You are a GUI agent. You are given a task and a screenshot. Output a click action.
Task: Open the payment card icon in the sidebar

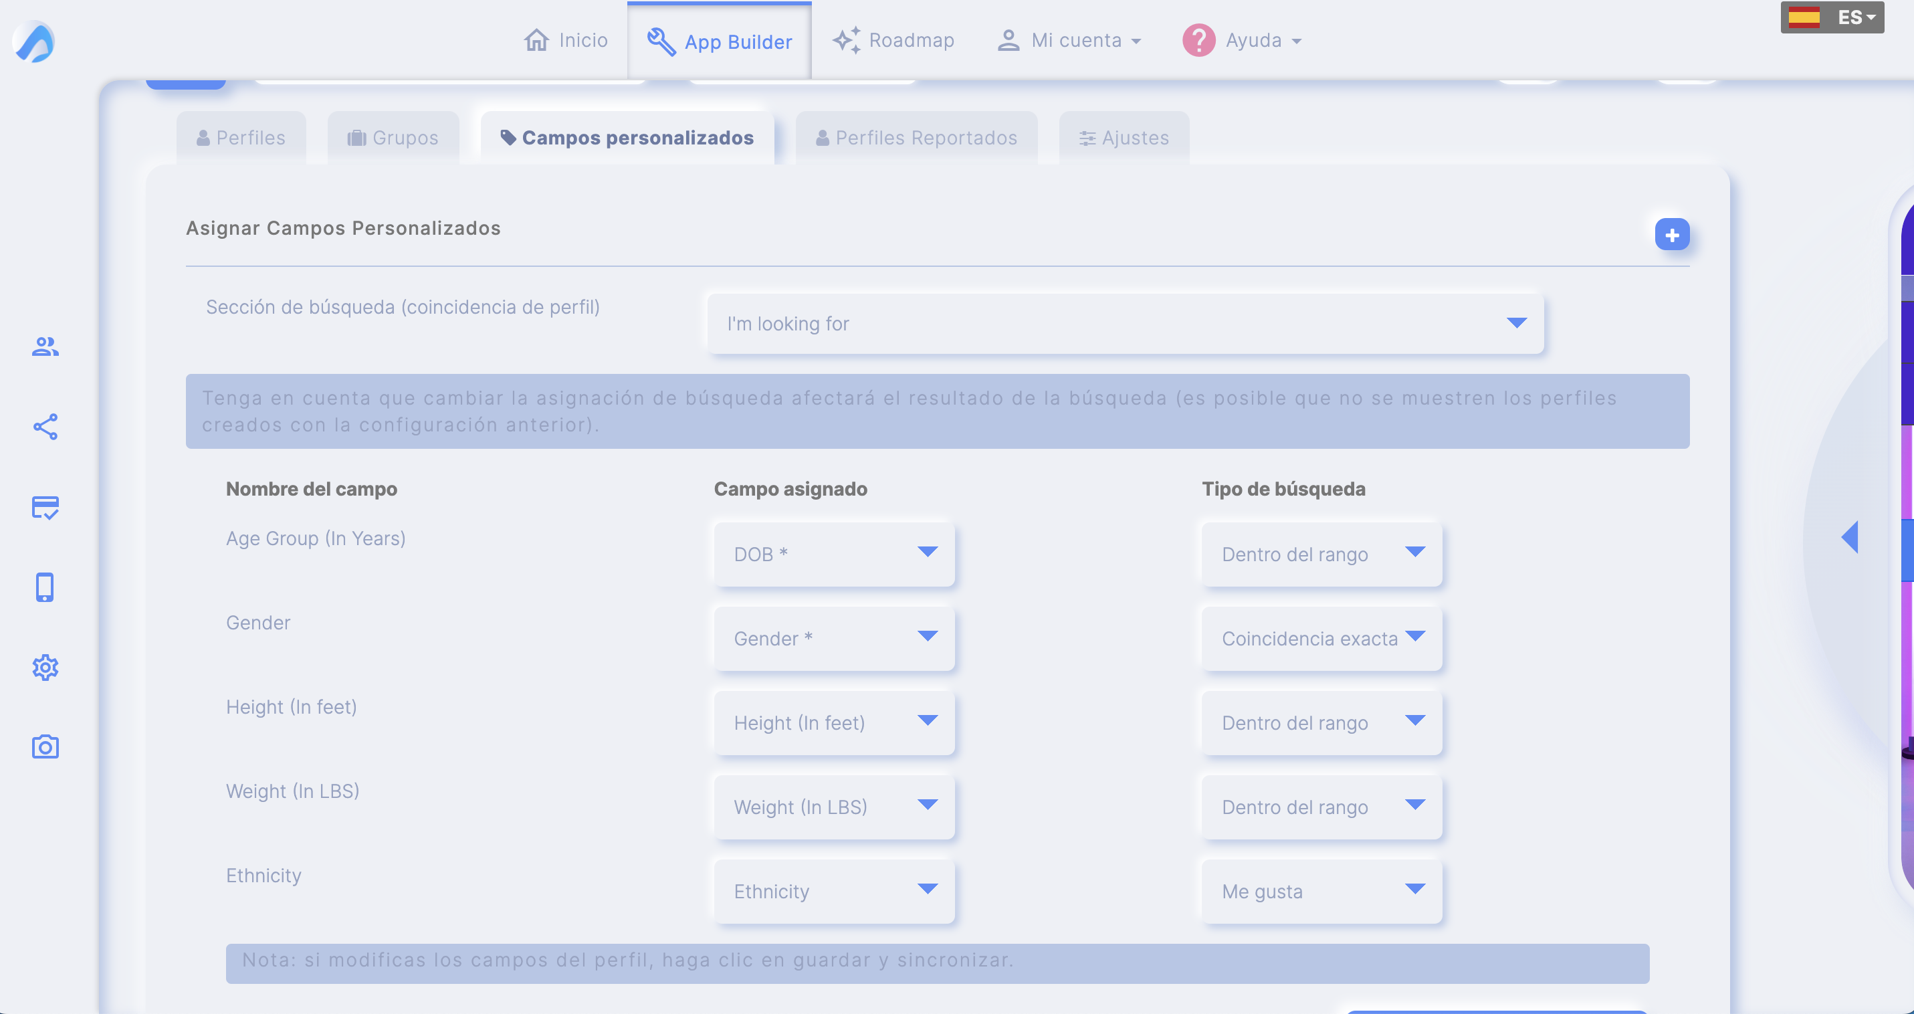tap(45, 508)
